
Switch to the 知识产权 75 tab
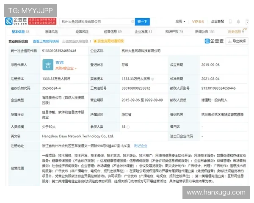(x=174, y=32)
